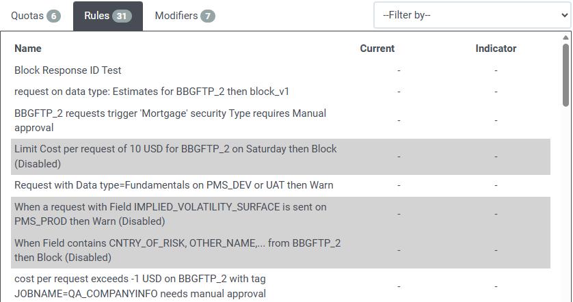This screenshot has height=302, width=573.
Task: Select the CNTRY_OF_RISK Block disabled rule
Action: 178,250
